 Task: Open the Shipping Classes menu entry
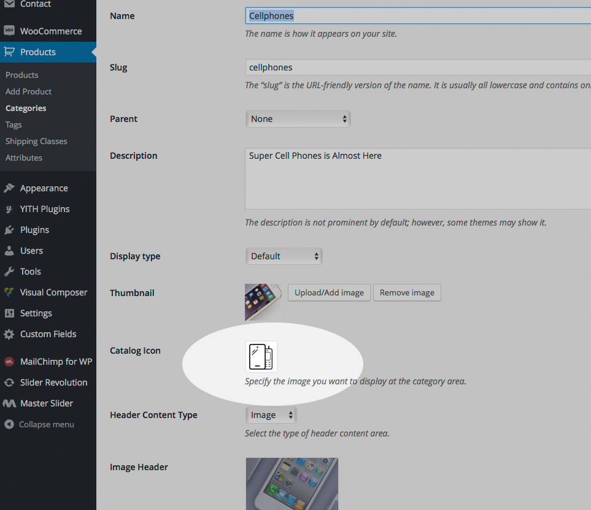pos(36,141)
